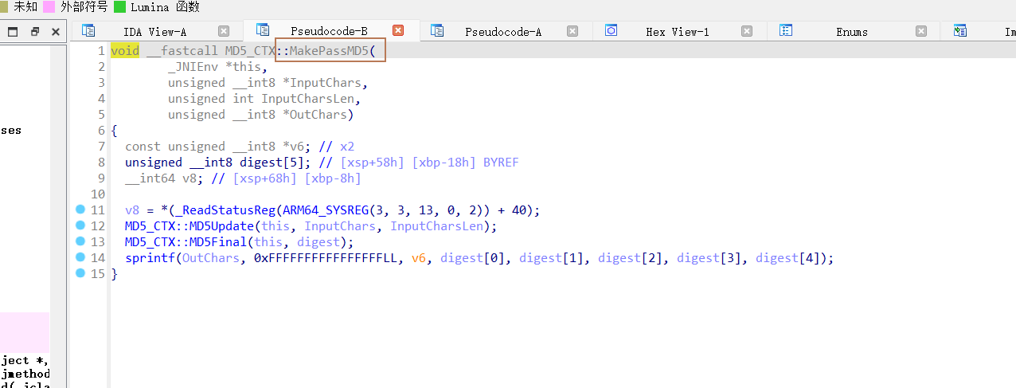The height and width of the screenshot is (388, 1016).
Task: Click the v6 variable declaration on line 7
Action: point(295,147)
